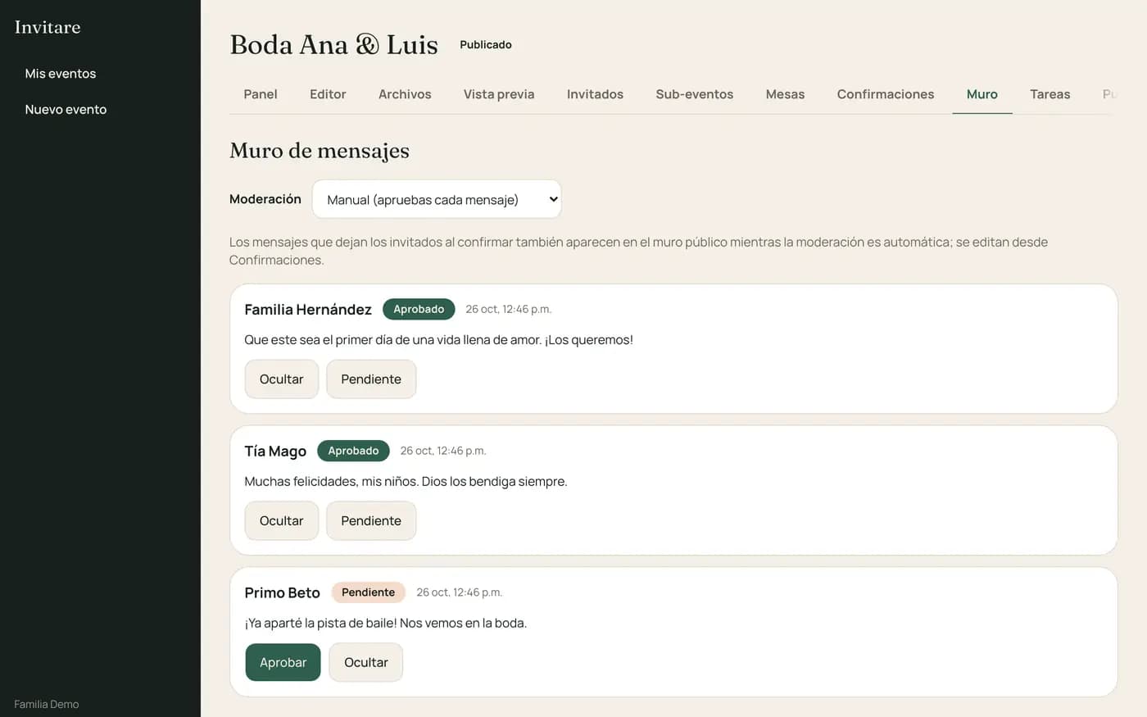This screenshot has height=717, width=1147.
Task: Click the Pendiente badge beside Primo Beto
Action: pyautogui.click(x=368, y=592)
